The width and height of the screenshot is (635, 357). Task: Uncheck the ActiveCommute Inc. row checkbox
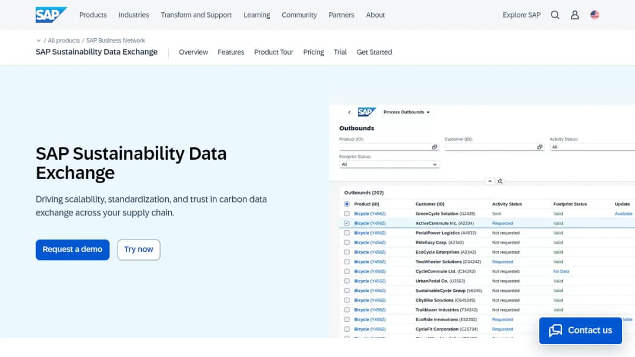coord(347,223)
